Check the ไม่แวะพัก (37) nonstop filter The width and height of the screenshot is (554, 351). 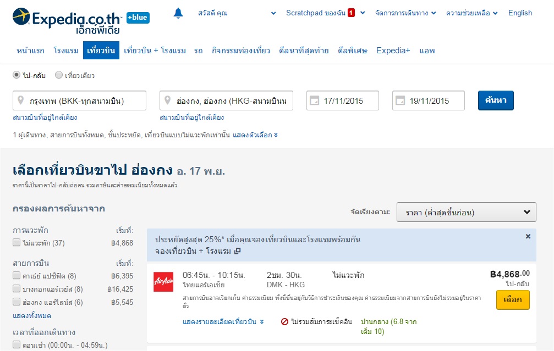[x=17, y=242]
